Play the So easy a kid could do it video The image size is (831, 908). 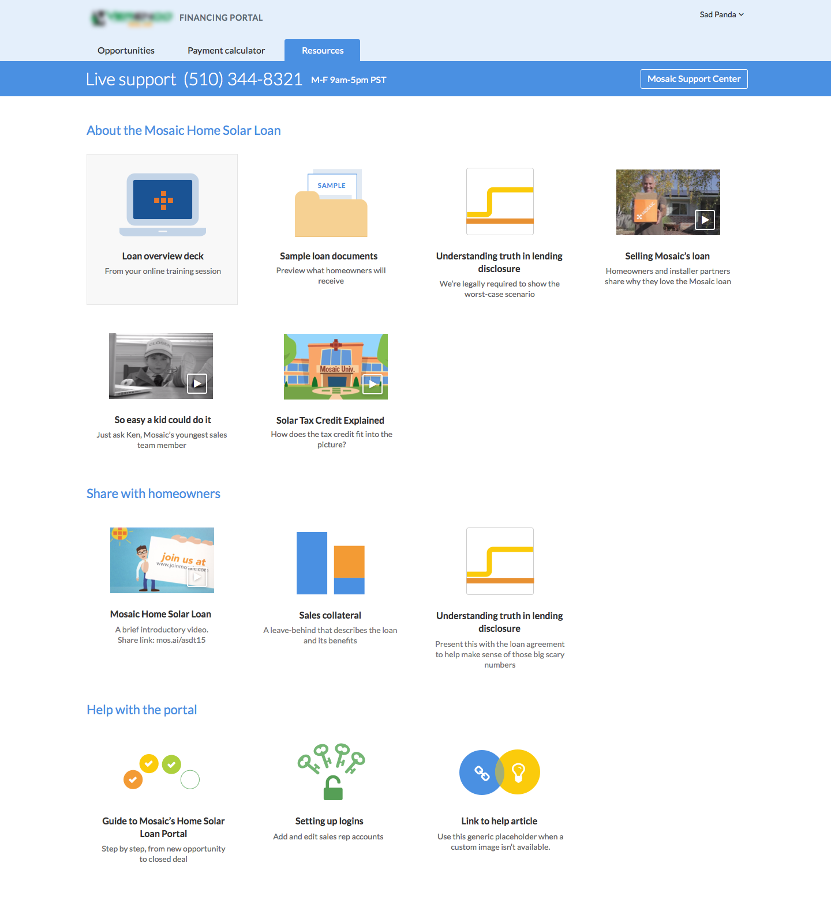point(197,383)
